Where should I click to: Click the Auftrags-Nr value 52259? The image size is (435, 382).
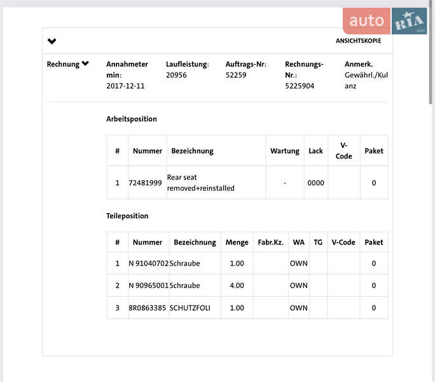pyautogui.click(x=236, y=74)
